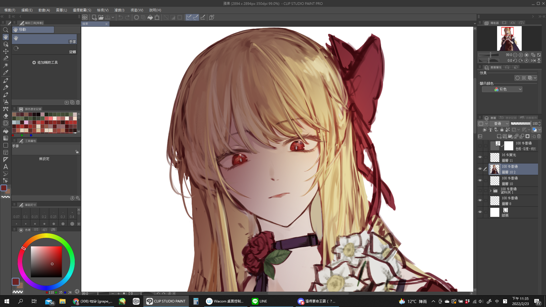
Task: Click 追加輔助工具 add sub tool
Action: pos(45,63)
